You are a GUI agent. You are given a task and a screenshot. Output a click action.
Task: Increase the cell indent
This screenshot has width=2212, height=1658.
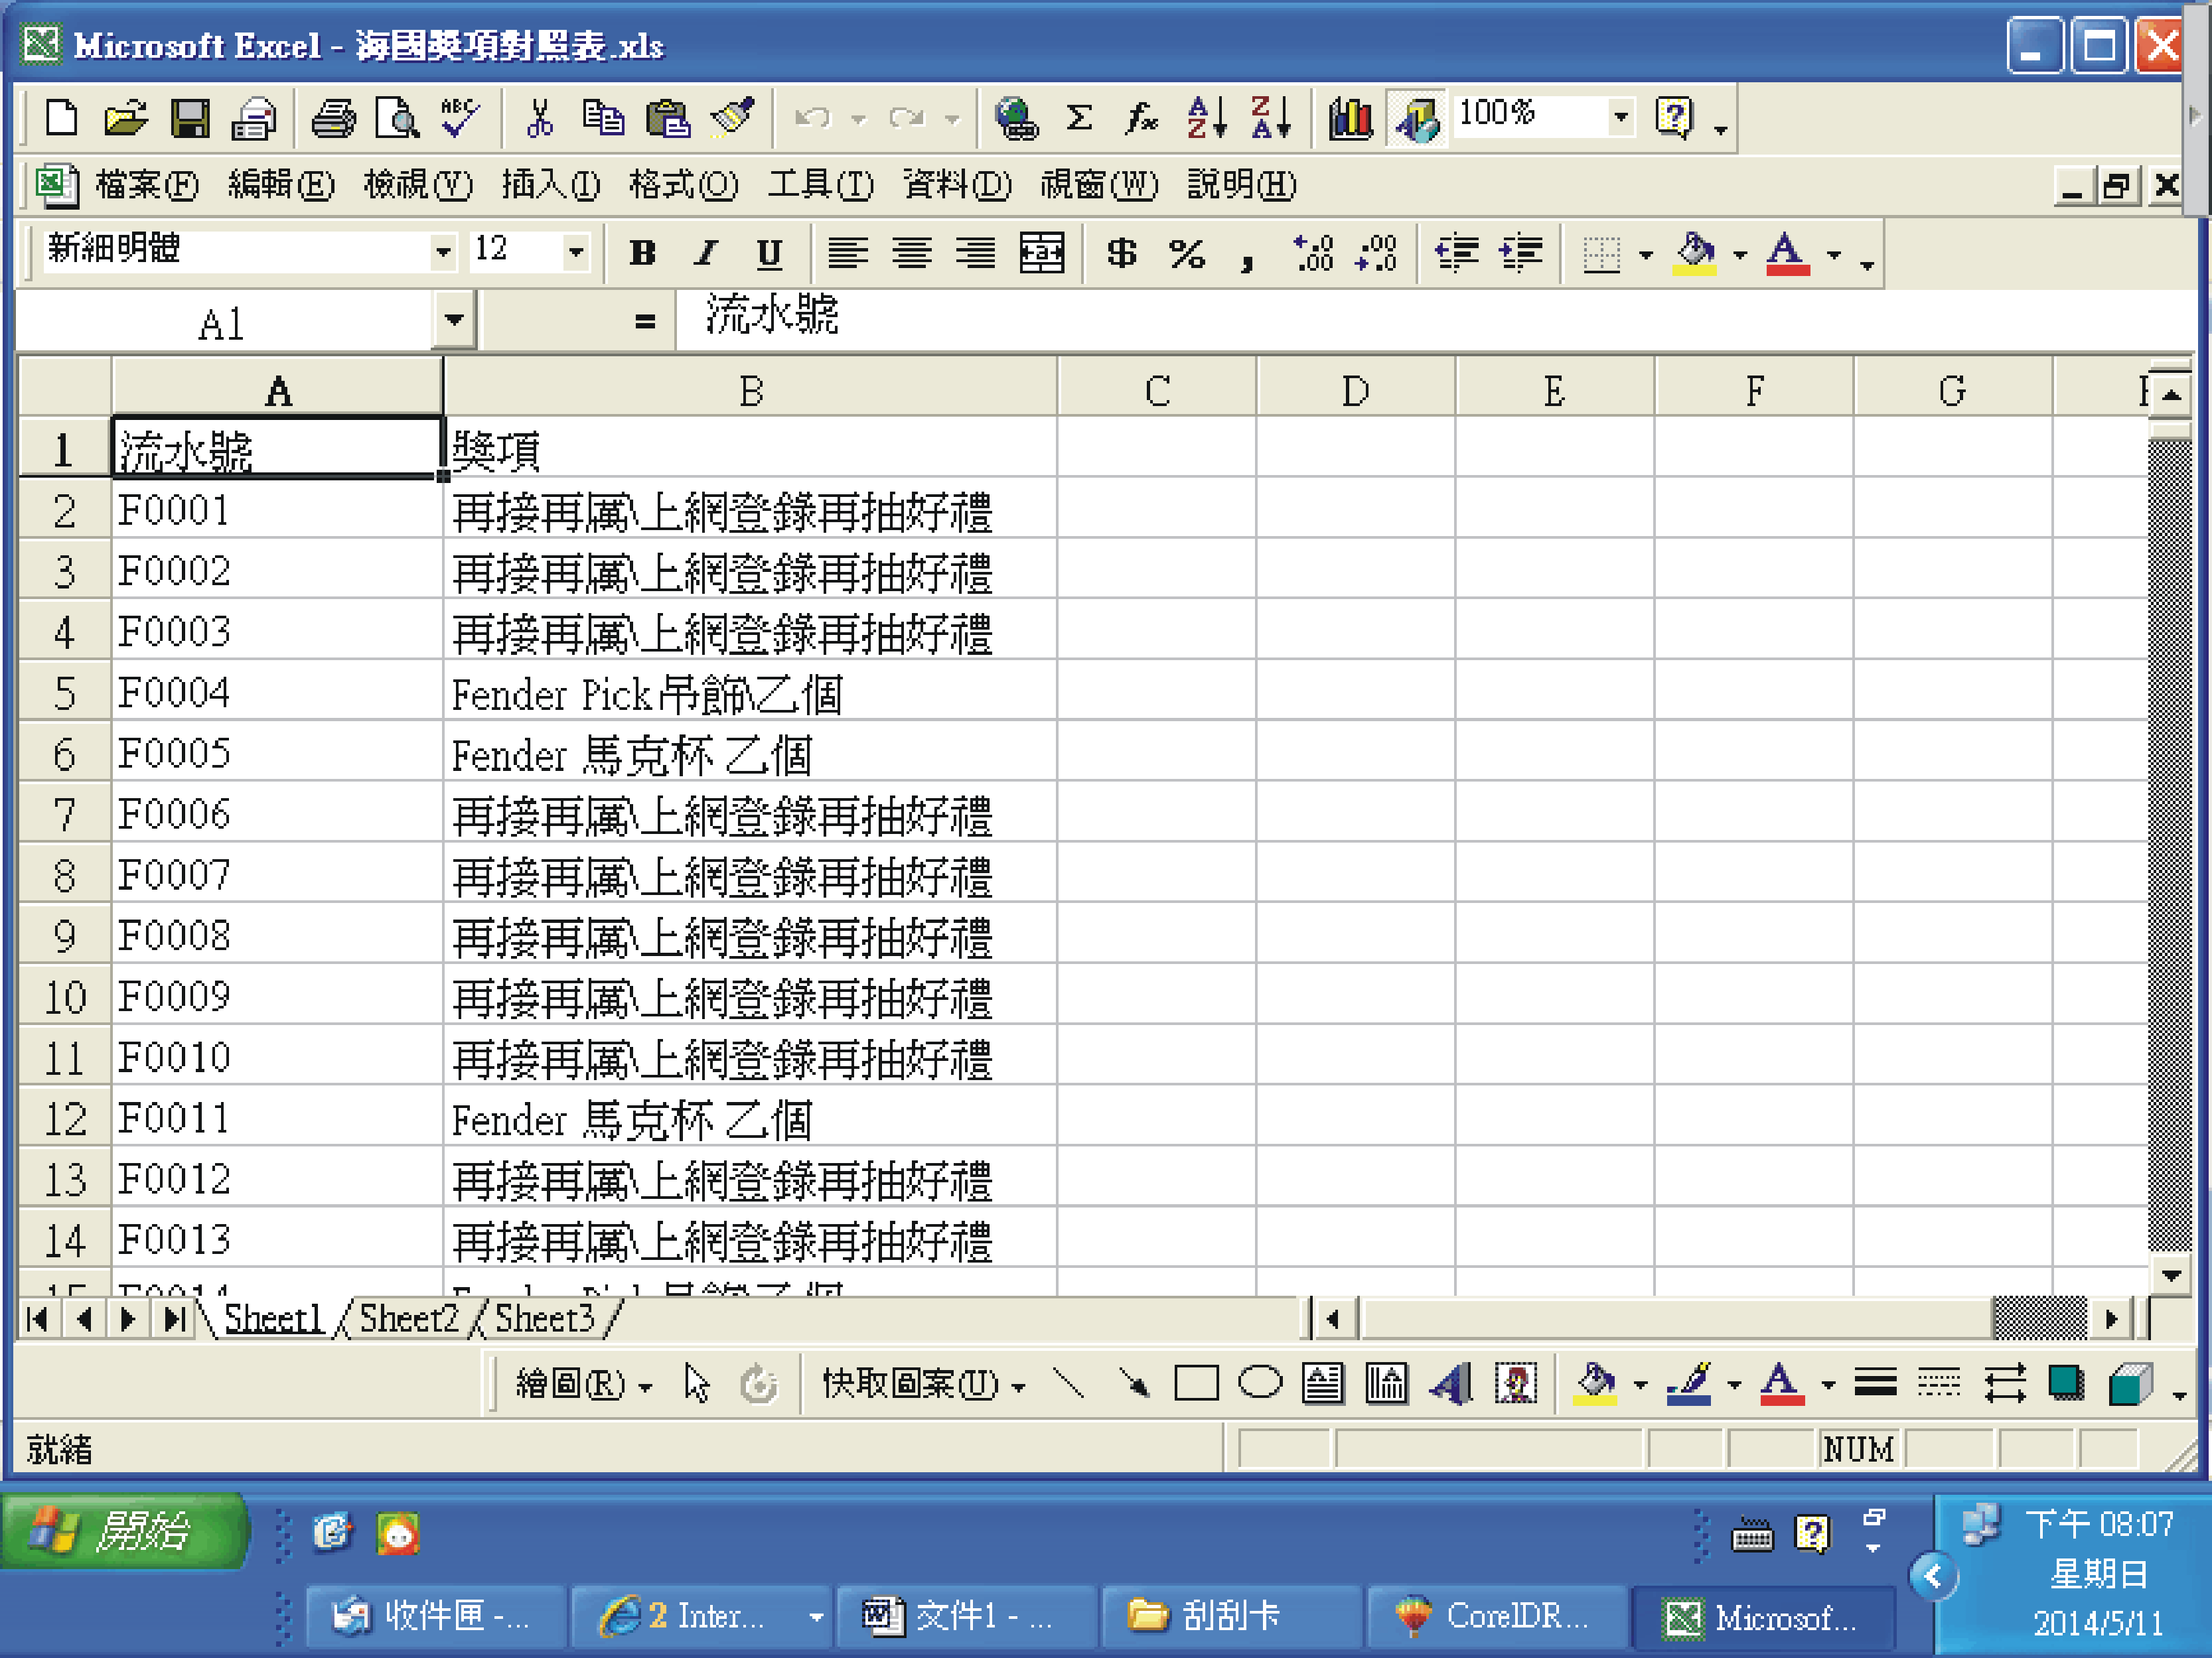[x=1521, y=253]
